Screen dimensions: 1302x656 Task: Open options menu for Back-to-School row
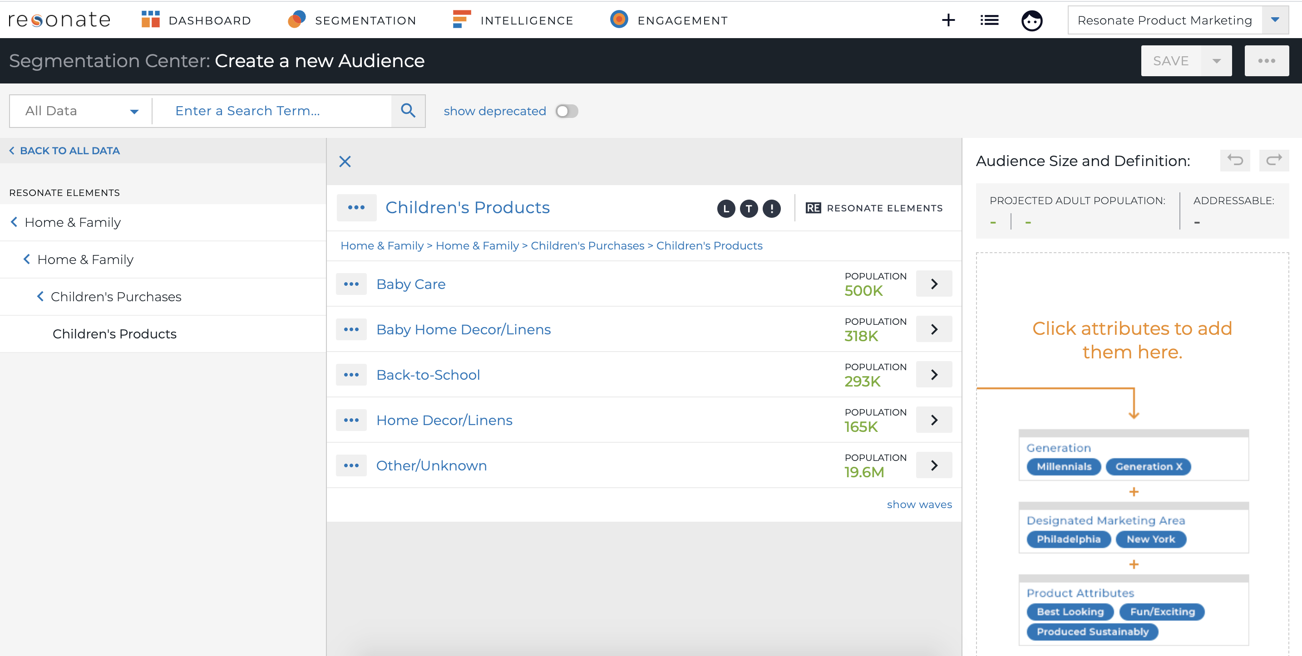pos(351,375)
